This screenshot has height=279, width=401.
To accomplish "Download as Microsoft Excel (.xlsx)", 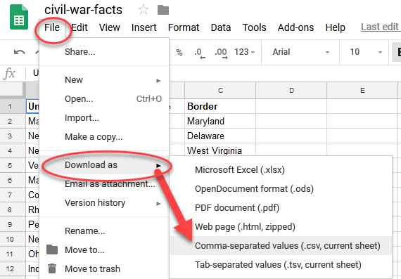I will tap(281, 170).
